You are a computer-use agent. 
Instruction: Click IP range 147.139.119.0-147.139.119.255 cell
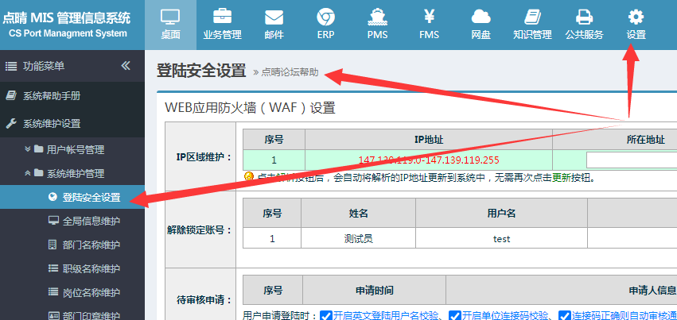tap(429, 160)
